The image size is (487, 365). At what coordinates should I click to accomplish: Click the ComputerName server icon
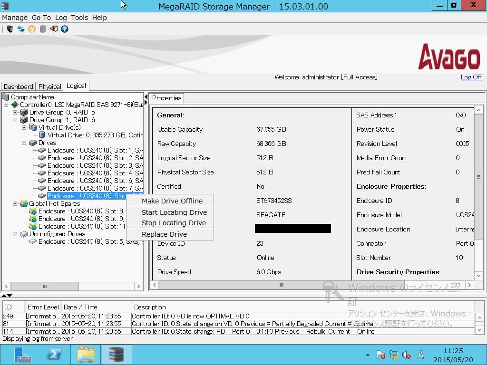coord(6,97)
